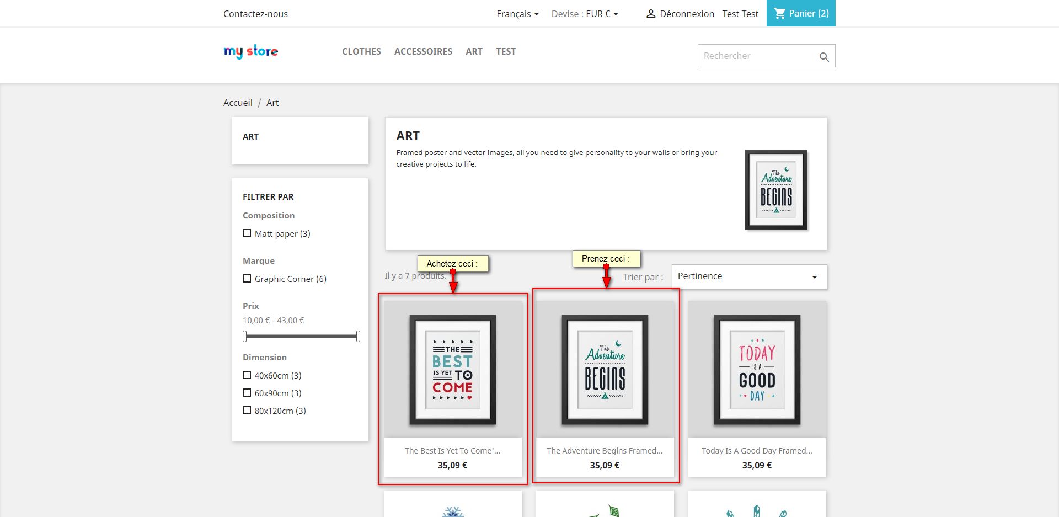
Task: Click the Art category banner image
Action: (775, 190)
